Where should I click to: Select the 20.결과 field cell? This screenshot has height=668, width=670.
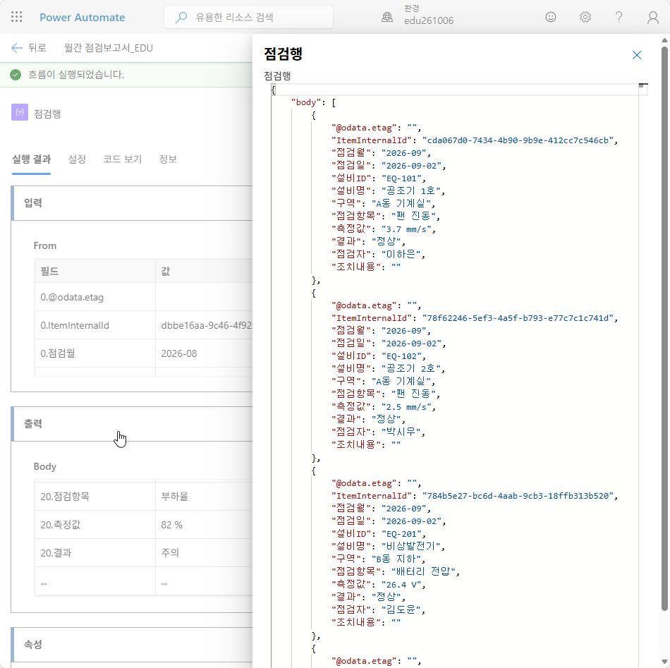[95, 552]
